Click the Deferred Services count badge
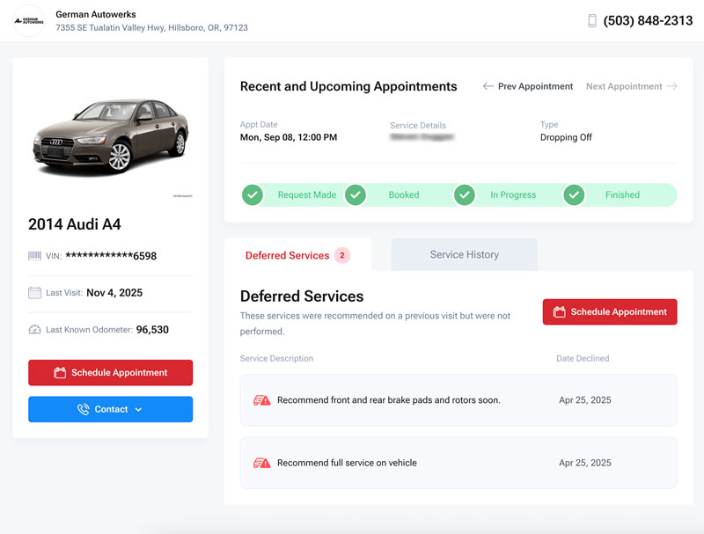 (342, 255)
